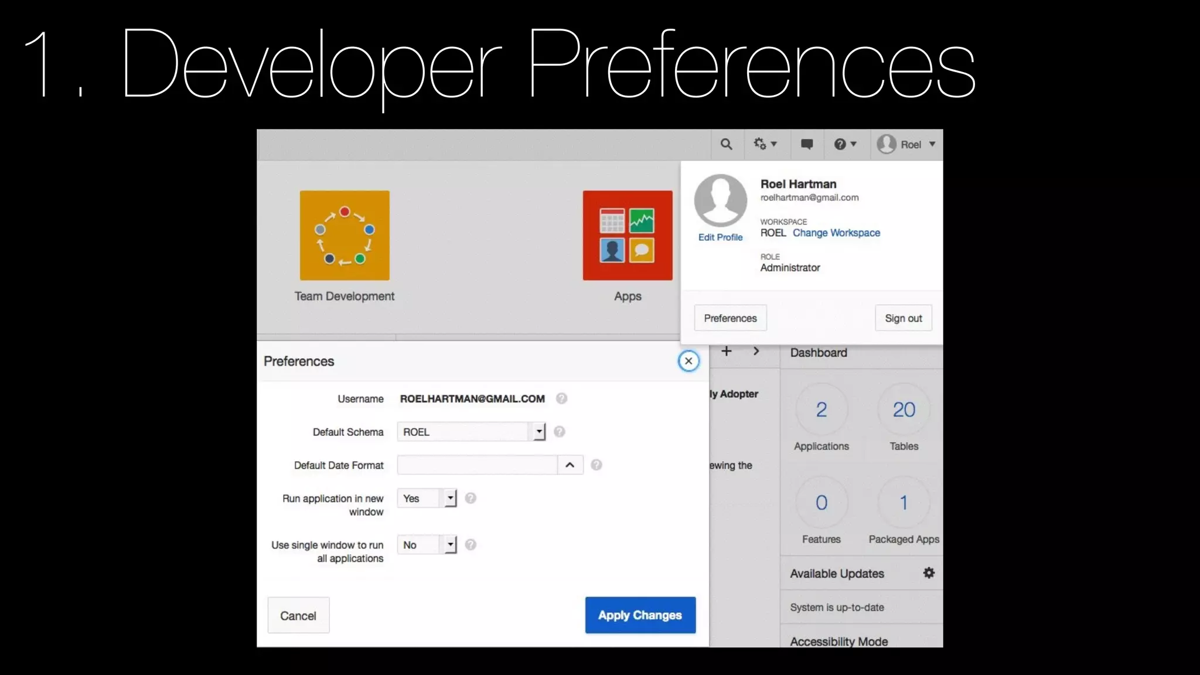
Task: Click the Available Updates gear icon
Action: [929, 573]
